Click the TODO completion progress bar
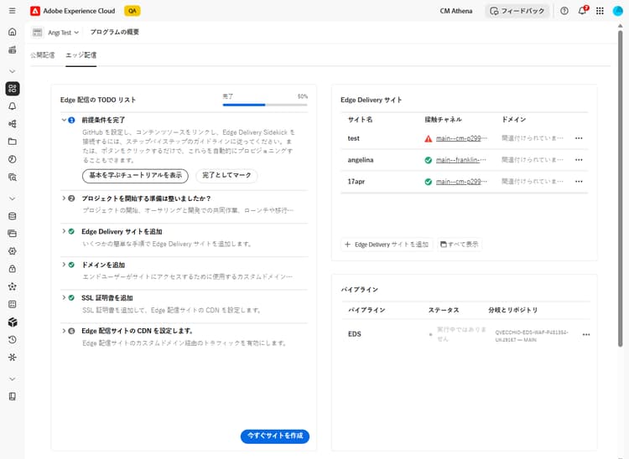629x459 pixels. [x=265, y=105]
